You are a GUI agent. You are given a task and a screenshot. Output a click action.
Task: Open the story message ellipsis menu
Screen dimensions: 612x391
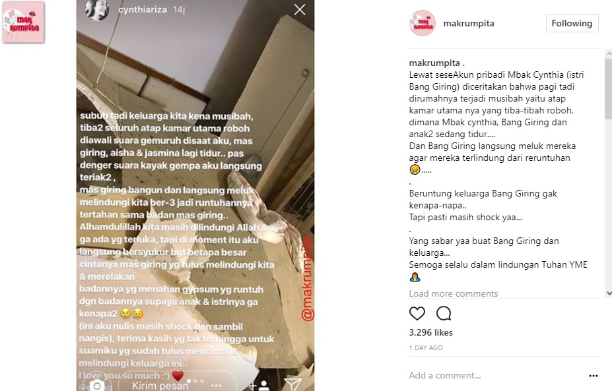click(217, 385)
